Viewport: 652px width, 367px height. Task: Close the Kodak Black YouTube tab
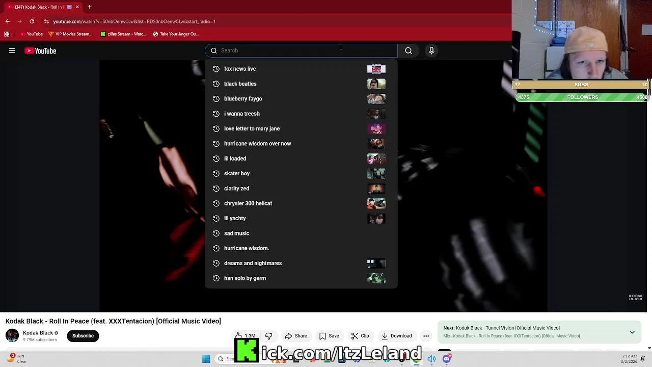point(77,7)
